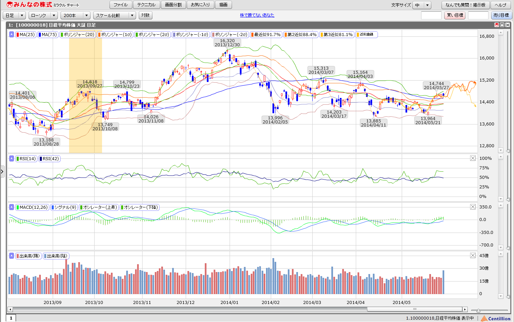Click the A icon beside RSI(14)

coord(12,158)
